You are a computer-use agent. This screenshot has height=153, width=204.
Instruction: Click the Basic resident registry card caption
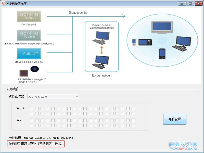(30, 43)
